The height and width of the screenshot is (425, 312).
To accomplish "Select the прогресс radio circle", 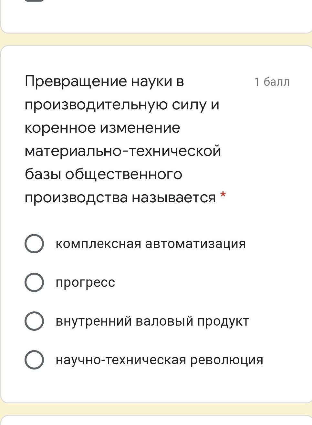I will 34,282.
